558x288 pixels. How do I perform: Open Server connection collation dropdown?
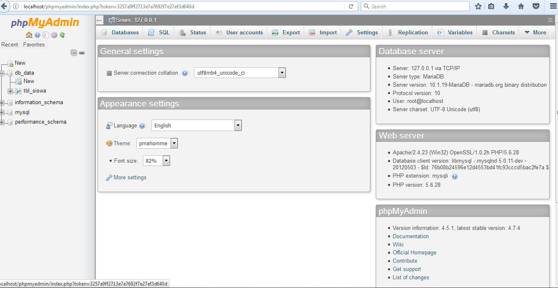[x=240, y=73]
